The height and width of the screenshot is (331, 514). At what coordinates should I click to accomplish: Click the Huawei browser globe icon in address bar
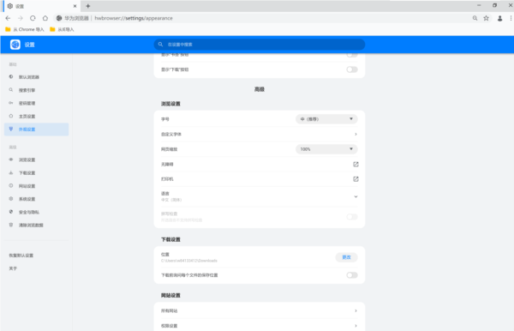pyautogui.click(x=59, y=18)
